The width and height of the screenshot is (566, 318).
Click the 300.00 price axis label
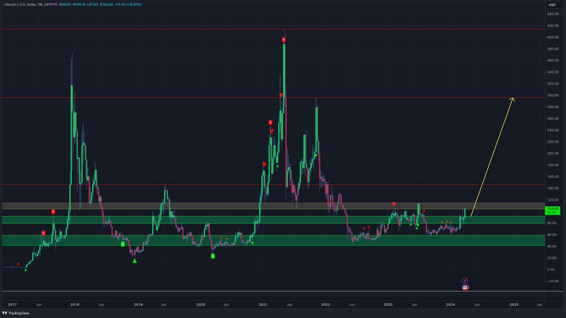click(552, 95)
